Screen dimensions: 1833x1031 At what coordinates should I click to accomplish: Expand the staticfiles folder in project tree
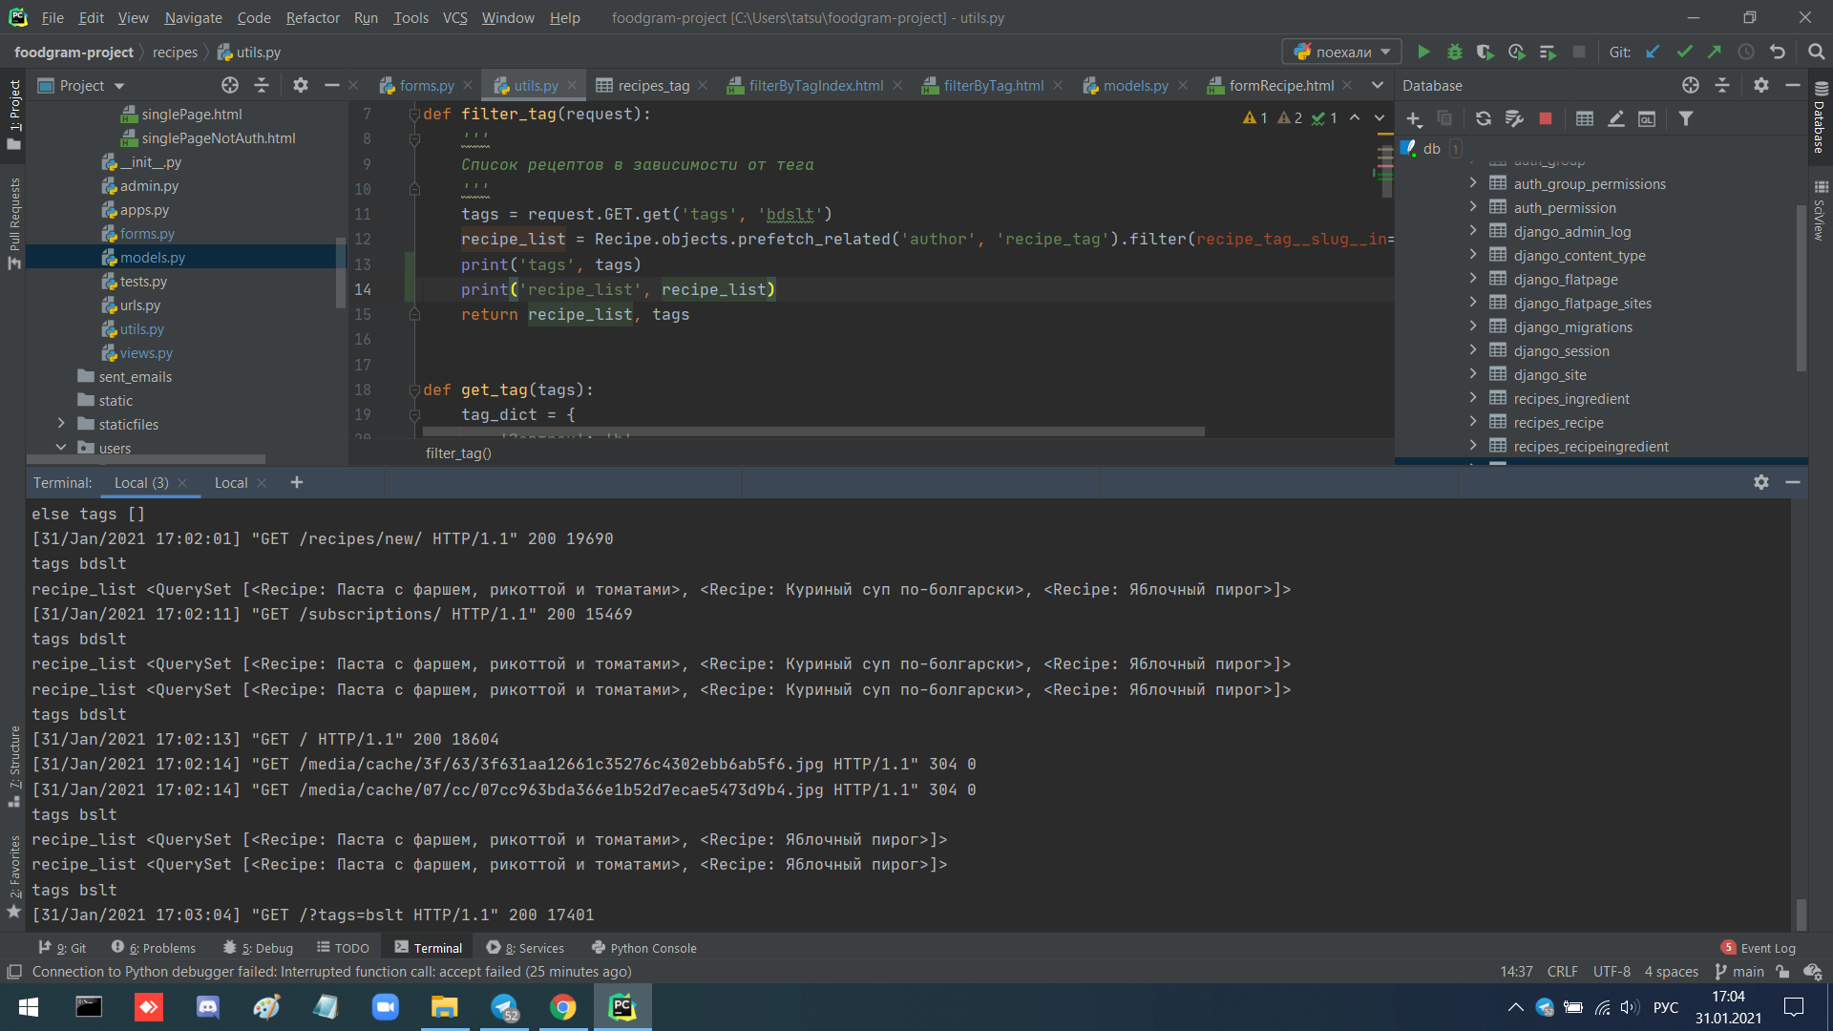[61, 424]
